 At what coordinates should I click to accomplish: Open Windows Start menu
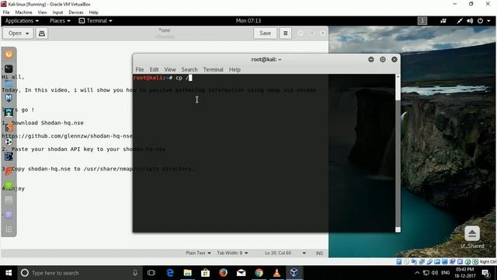pyautogui.click(x=9, y=273)
